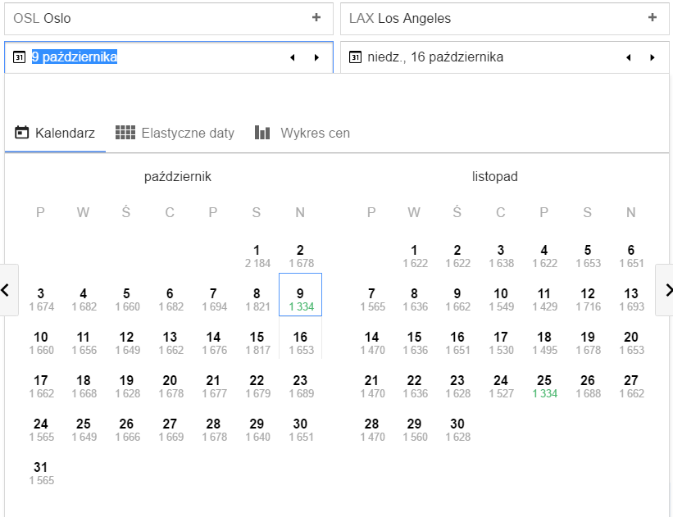Select October 29 priced 1 640
The width and height of the screenshot is (673, 517).
(257, 429)
